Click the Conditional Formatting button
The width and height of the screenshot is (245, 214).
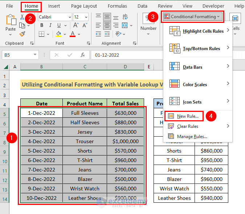[193, 17]
